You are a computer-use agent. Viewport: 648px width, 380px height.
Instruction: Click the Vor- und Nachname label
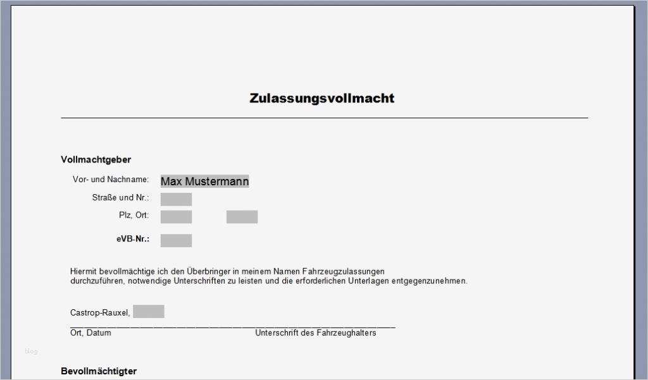(111, 180)
